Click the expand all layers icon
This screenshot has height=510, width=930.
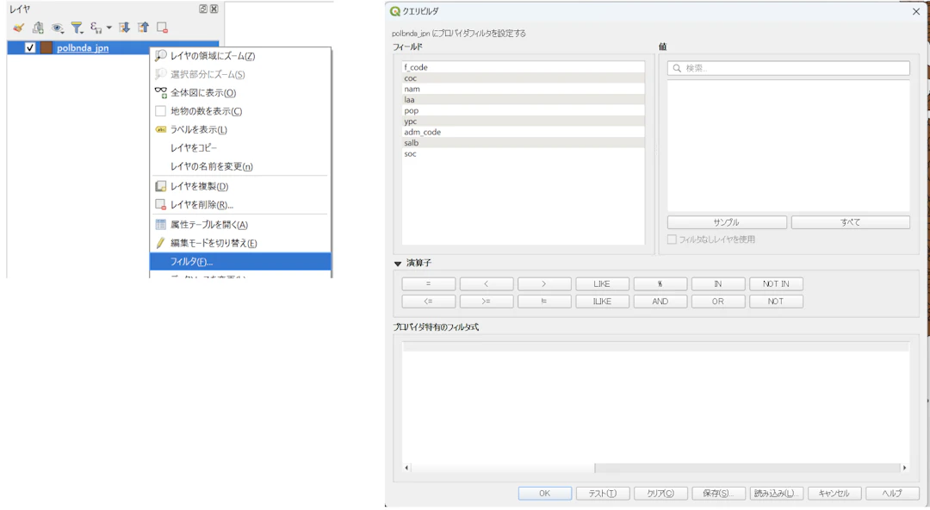pos(124,28)
